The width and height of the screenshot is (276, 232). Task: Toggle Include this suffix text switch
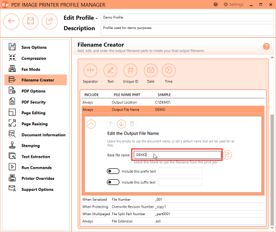113,182
